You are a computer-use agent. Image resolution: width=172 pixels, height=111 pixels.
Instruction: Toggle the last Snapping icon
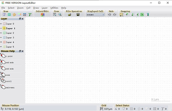[148, 15]
